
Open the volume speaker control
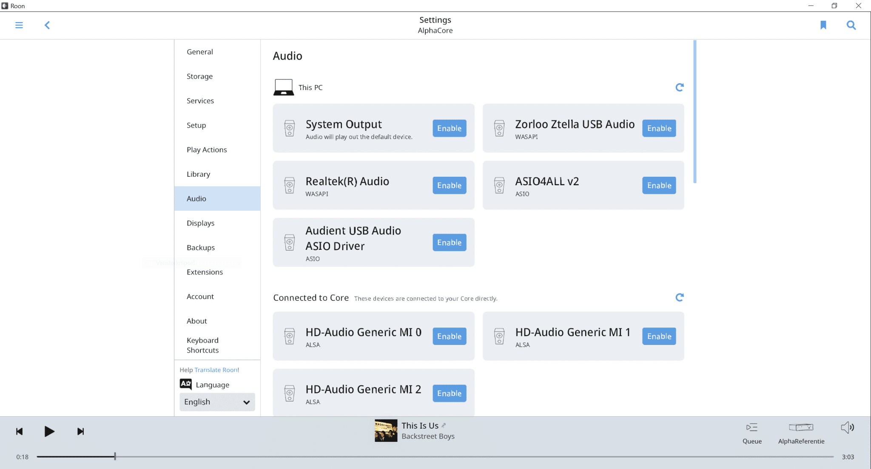[x=848, y=427]
